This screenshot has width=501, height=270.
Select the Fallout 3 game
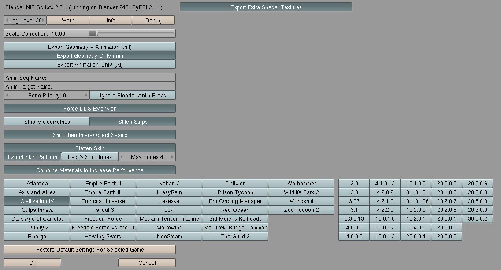coord(103,210)
